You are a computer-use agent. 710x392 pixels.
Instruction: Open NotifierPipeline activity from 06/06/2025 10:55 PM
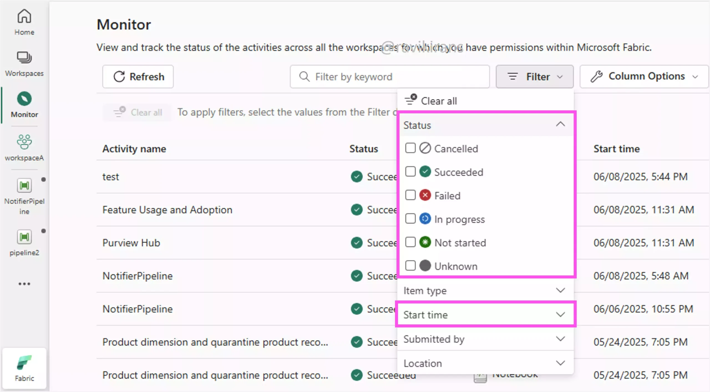click(x=138, y=309)
